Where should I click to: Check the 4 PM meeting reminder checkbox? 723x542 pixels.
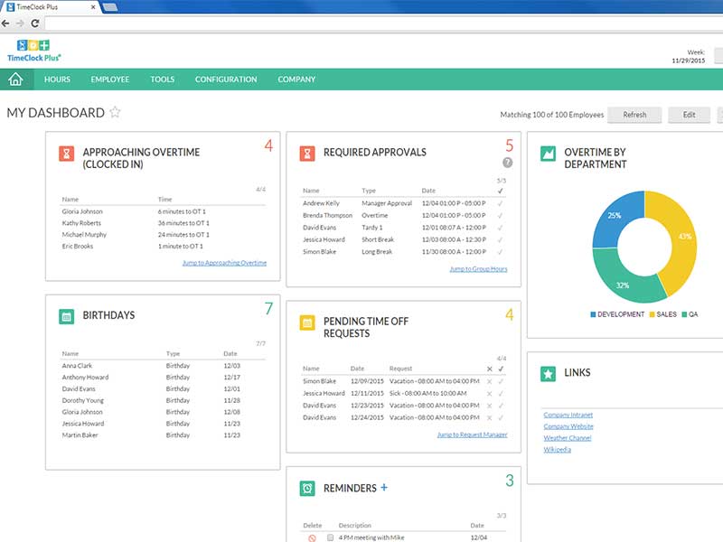(x=331, y=537)
